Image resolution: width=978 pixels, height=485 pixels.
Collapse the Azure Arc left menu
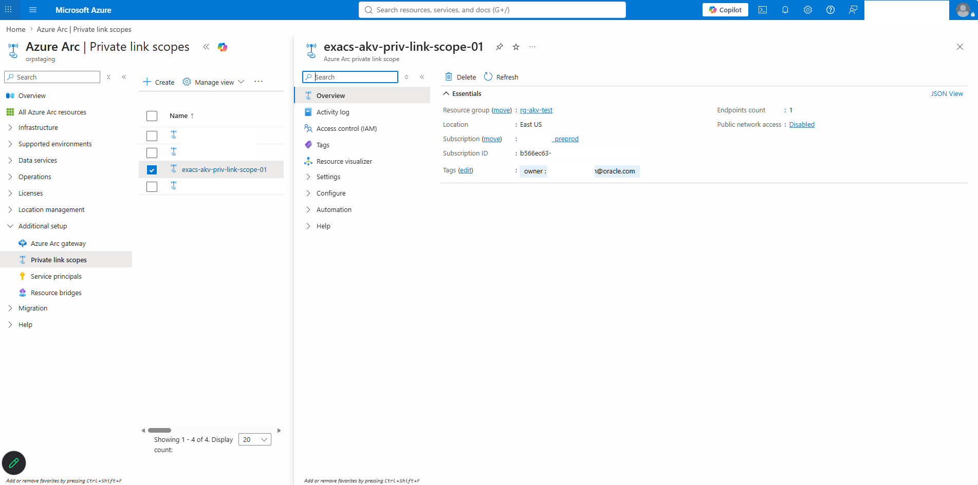pyautogui.click(x=124, y=77)
